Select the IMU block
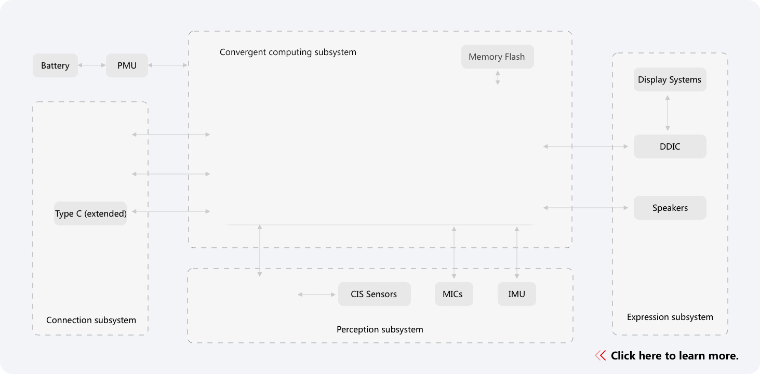This screenshot has height=374, width=760. [516, 294]
